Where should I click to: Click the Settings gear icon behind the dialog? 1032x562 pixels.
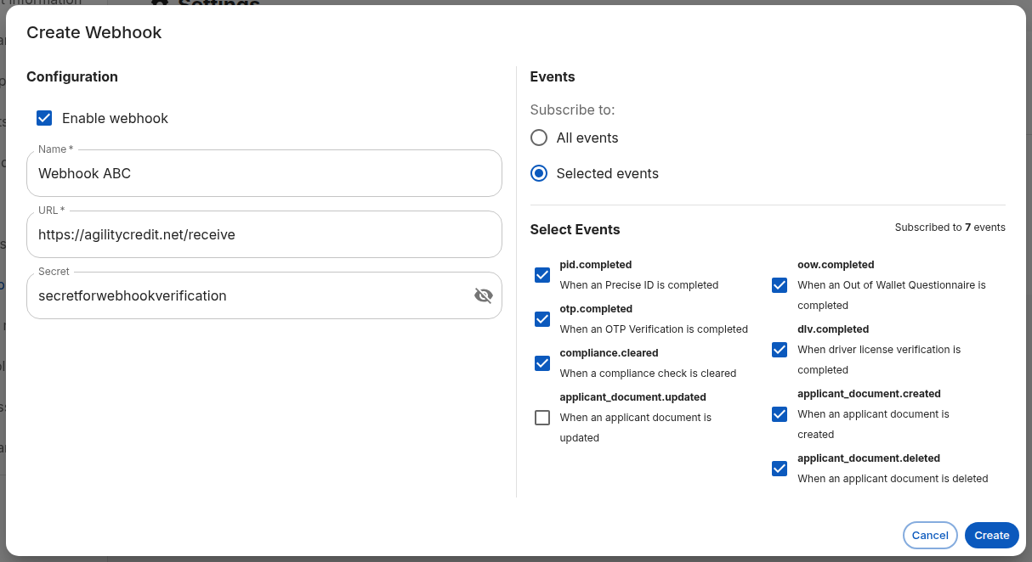158,4
